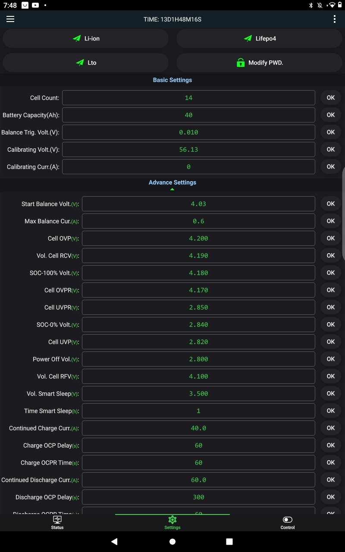Viewport: 345px width, 552px height.
Task: Tap the Basic Settings header
Action: pyautogui.click(x=172, y=80)
